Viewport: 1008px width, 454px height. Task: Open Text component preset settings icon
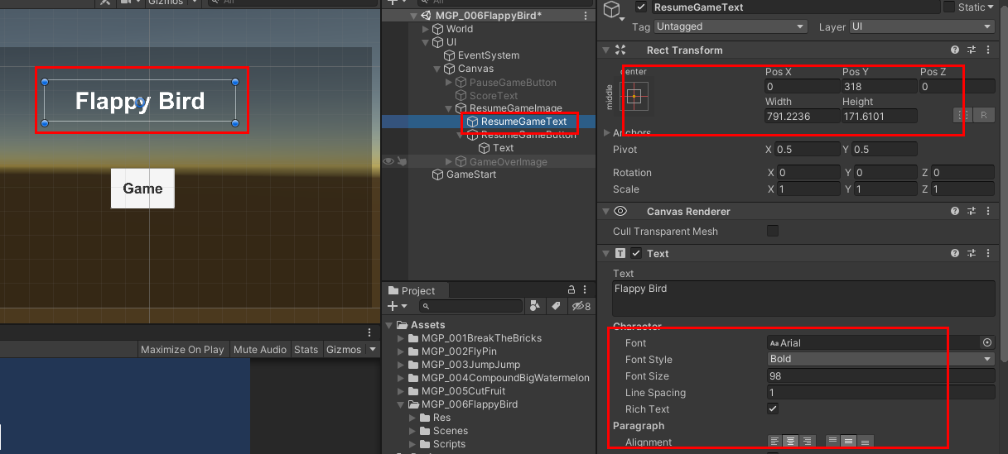pyautogui.click(x=971, y=254)
